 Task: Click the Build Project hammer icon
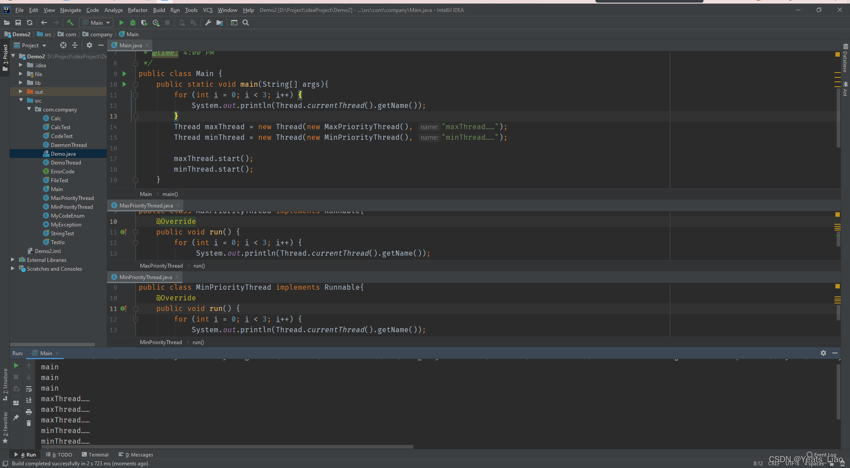[70, 23]
